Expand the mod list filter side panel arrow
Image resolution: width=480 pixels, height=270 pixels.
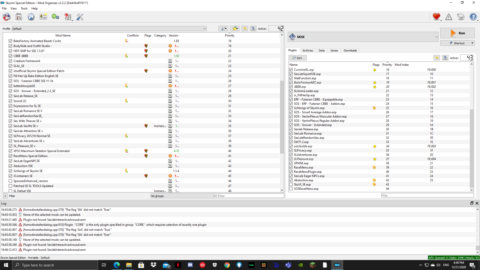[x=5, y=196]
